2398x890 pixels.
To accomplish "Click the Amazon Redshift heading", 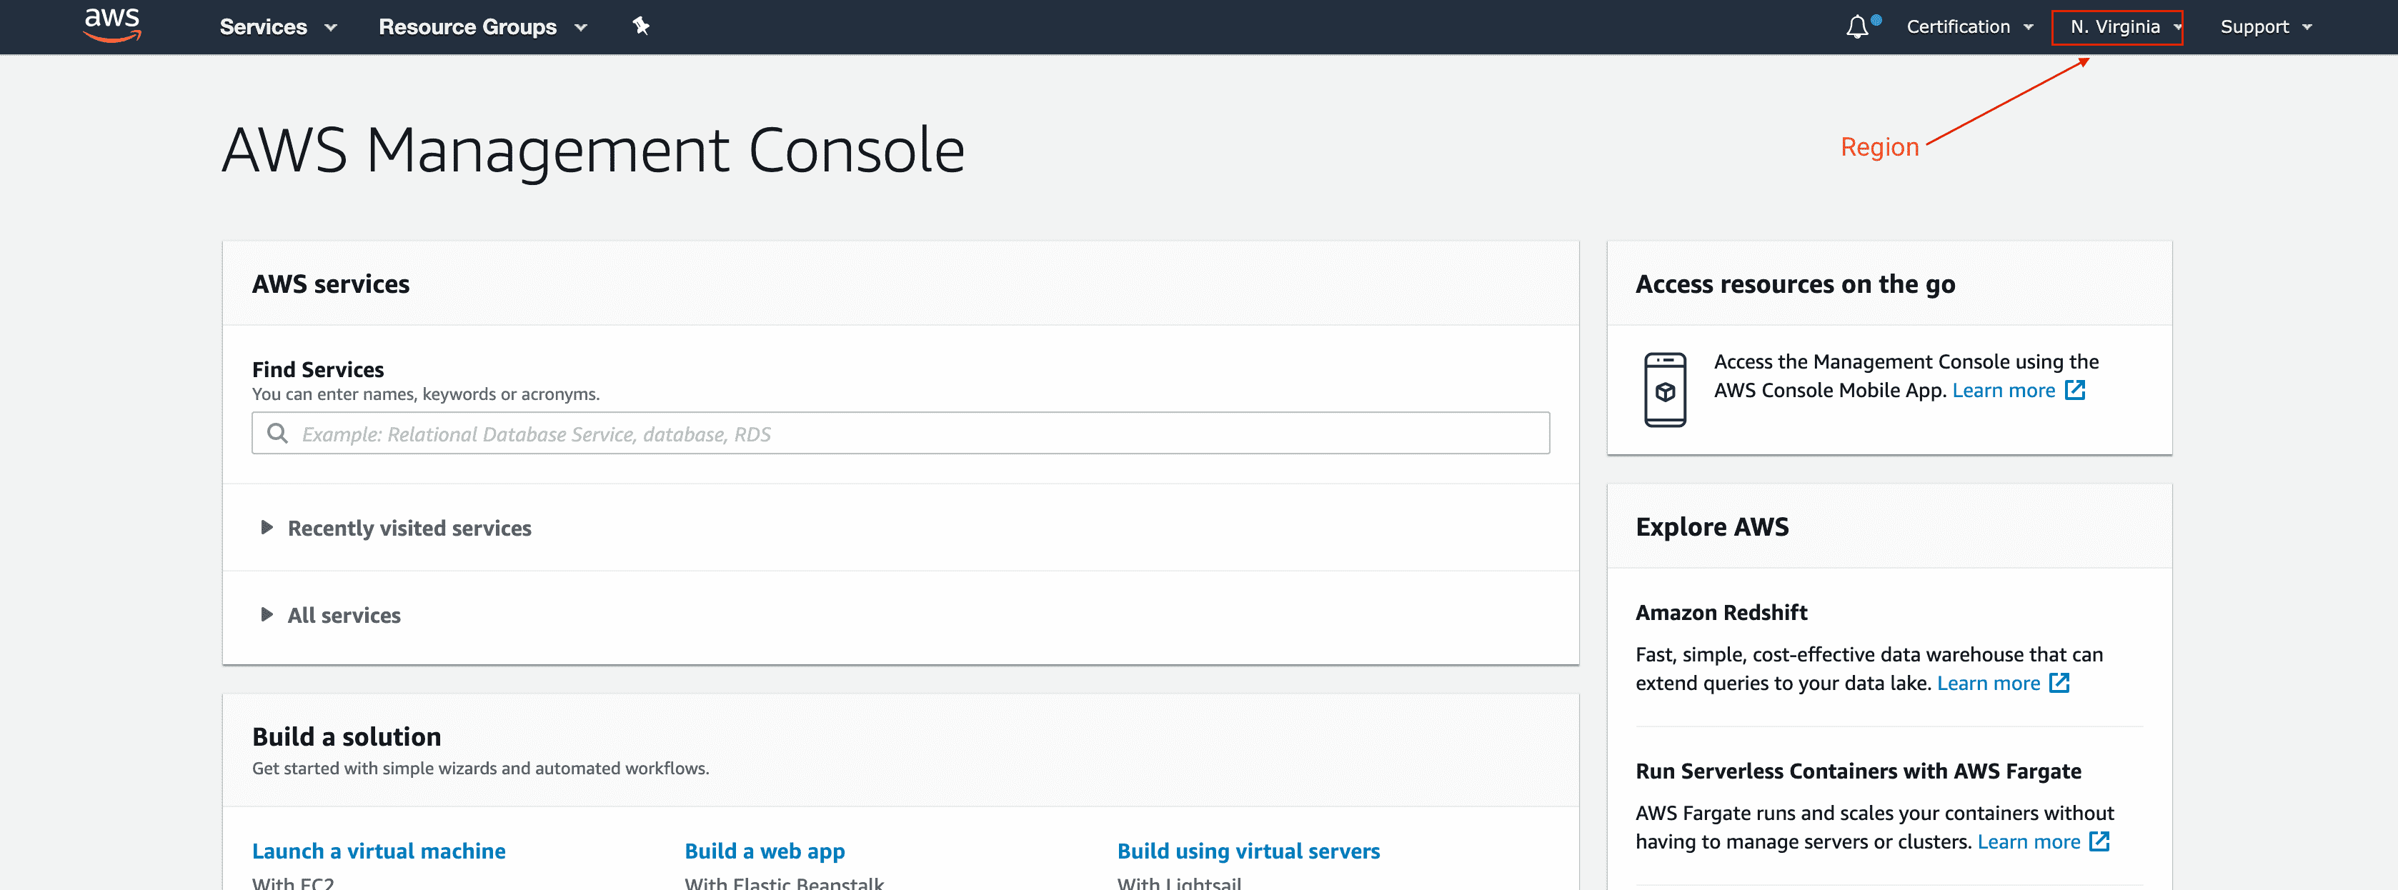I will [x=1721, y=613].
